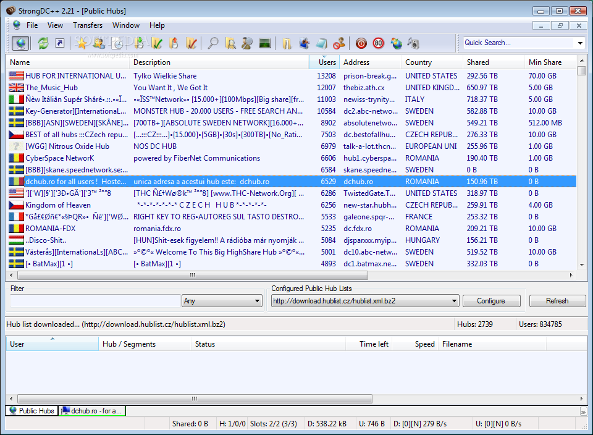The width and height of the screenshot is (593, 435).
Task: Open the File menu
Action: pos(32,25)
